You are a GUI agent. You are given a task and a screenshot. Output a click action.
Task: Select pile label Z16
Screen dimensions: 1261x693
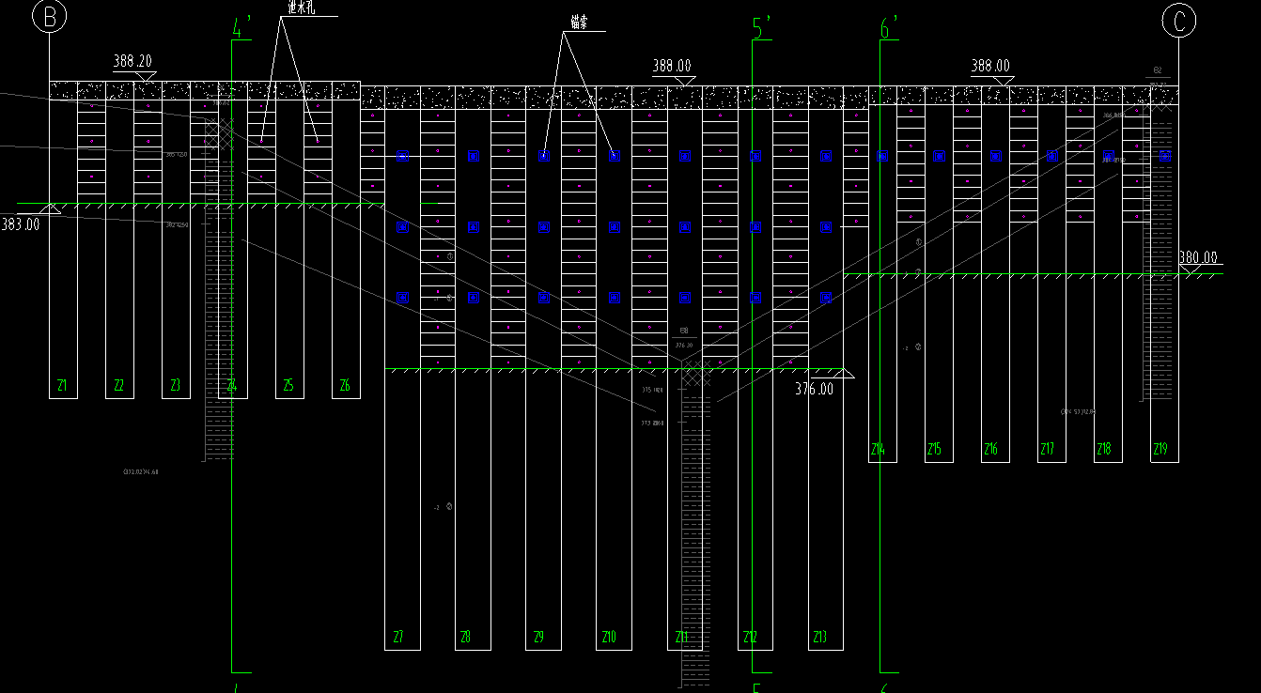(990, 450)
